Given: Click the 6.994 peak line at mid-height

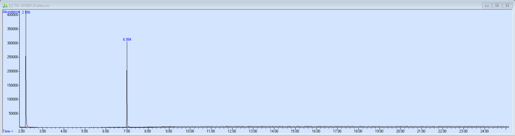Looking at the screenshot, I should (x=127, y=84).
